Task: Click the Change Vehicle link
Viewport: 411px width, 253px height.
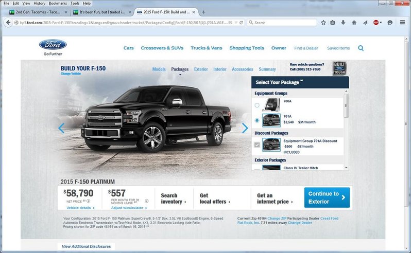Action: click(x=71, y=74)
